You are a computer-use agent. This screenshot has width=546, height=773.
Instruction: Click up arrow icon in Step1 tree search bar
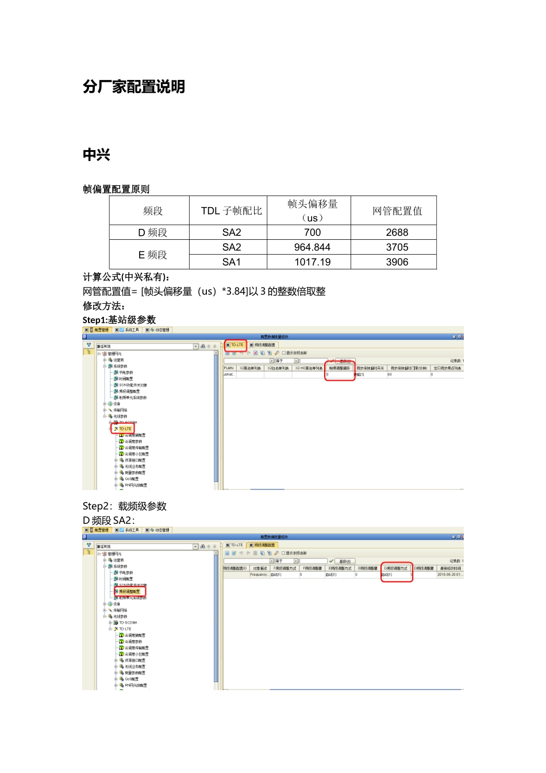(209, 346)
